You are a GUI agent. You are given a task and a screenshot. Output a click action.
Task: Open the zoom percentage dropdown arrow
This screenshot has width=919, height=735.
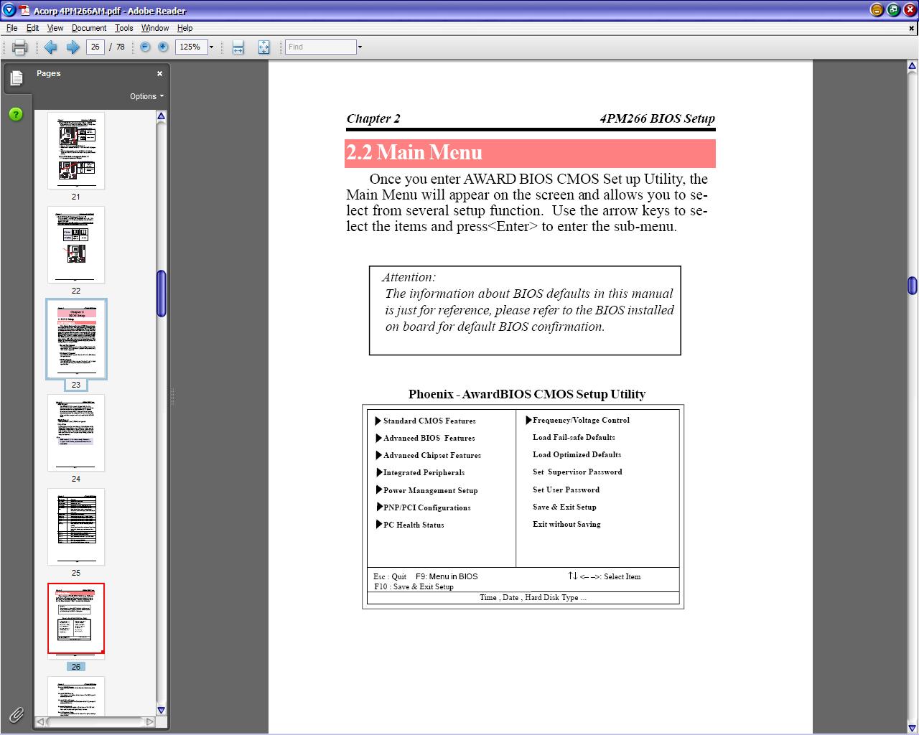211,47
